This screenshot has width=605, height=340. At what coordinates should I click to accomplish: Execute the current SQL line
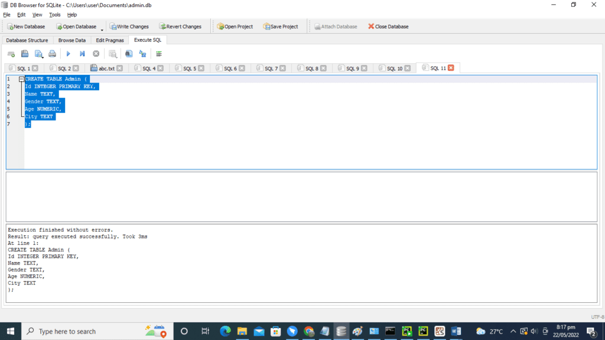[x=82, y=53]
